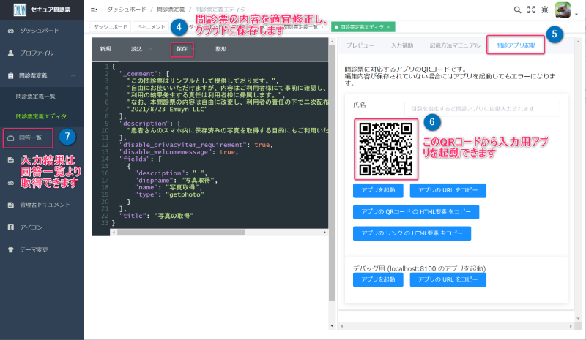Collapse the sidebar with the hamburger icon
The height and width of the screenshot is (340, 586).
[94, 10]
